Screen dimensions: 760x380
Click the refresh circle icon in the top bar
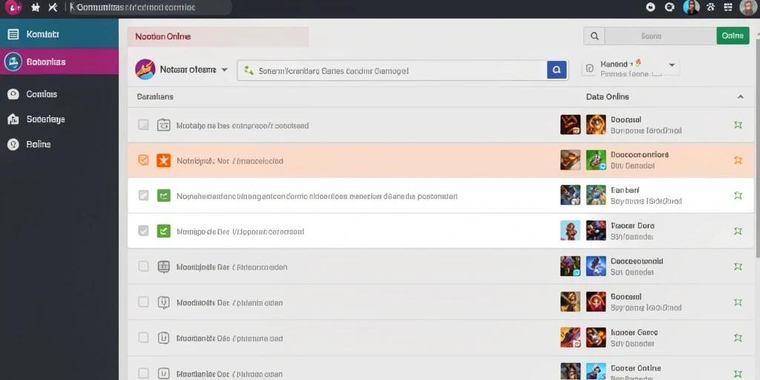click(x=670, y=7)
